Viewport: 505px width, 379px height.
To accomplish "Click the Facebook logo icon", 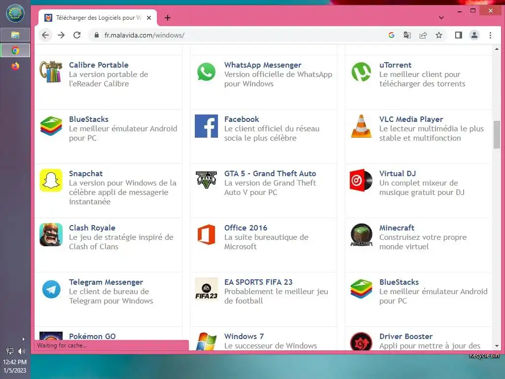I will (206, 126).
